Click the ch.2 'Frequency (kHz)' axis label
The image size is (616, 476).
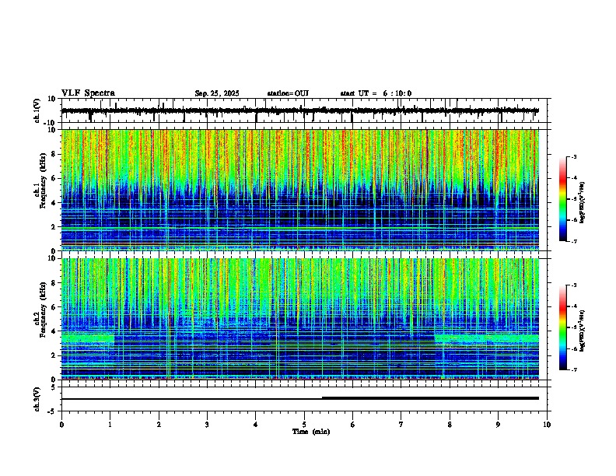point(43,310)
